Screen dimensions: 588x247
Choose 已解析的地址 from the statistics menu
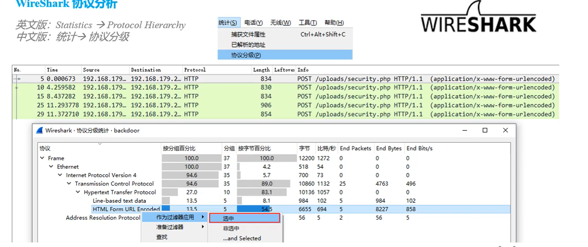point(248,45)
